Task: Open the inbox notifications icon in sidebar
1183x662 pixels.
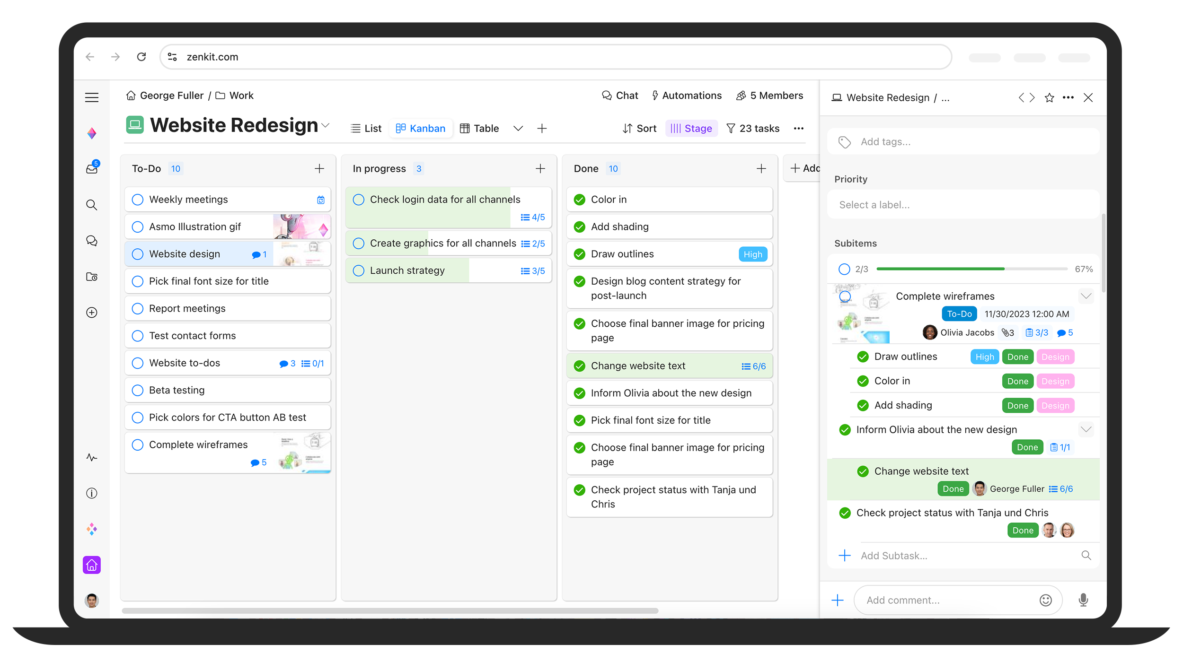Action: (x=92, y=168)
